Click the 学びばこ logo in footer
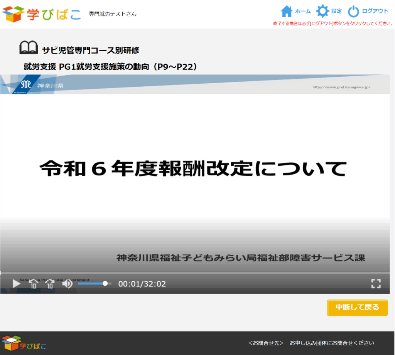Image resolution: width=395 pixels, height=355 pixels. coord(24,343)
